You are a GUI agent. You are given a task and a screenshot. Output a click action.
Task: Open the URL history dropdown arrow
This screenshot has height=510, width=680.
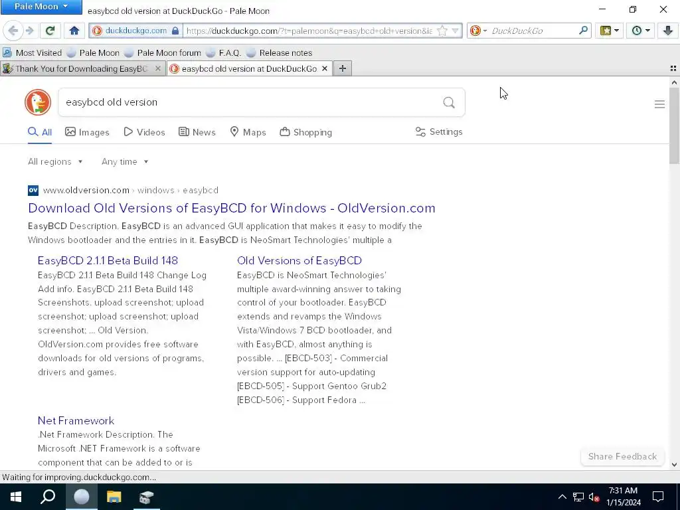click(x=455, y=31)
